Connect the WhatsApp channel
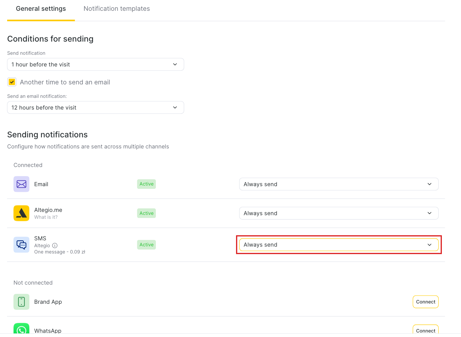This screenshot has width=461, height=337. 425,329
